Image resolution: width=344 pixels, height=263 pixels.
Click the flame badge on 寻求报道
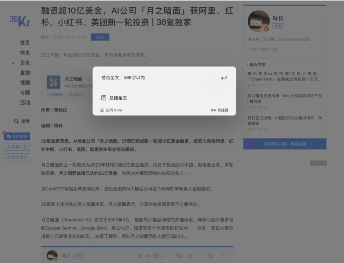click(4, 133)
